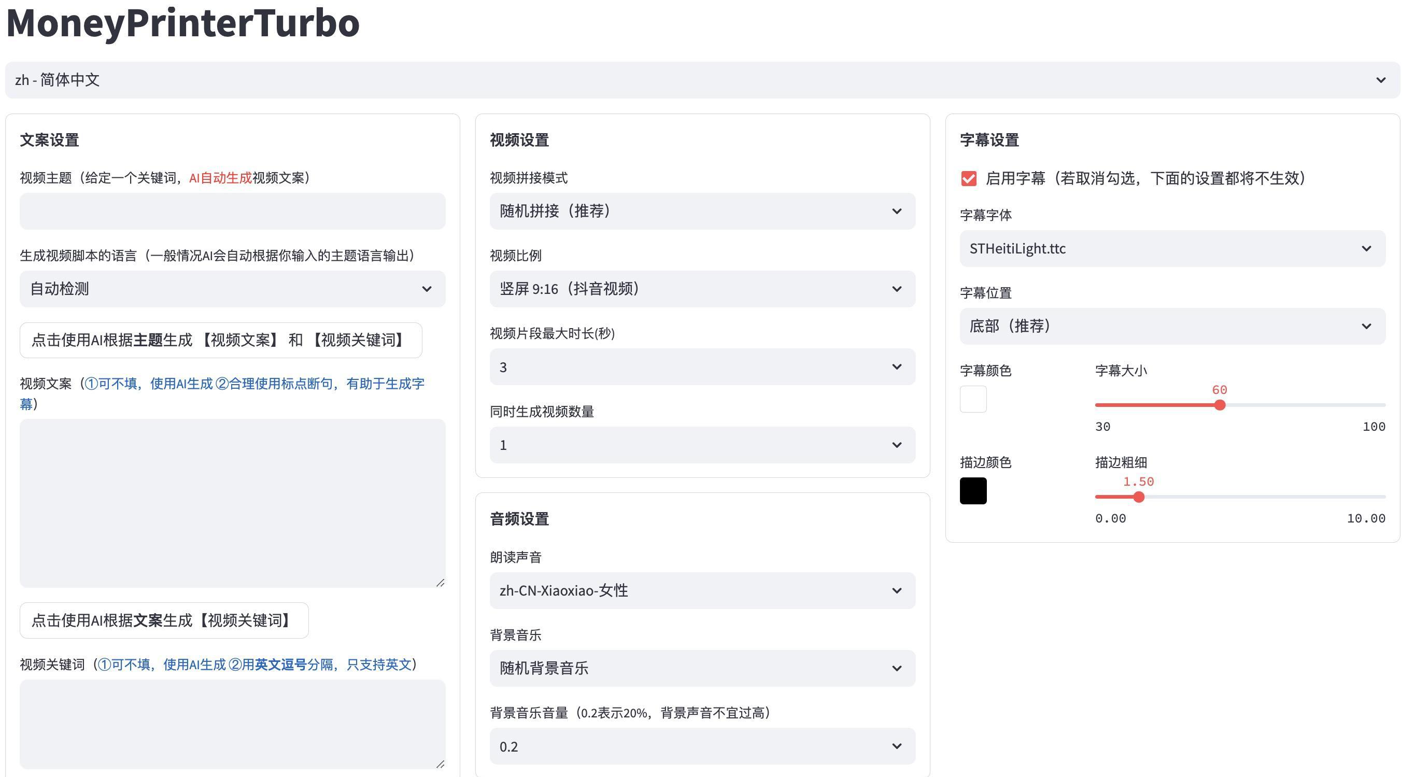Open the 背景音乐音量 dropdown showing 0.2
The image size is (1415, 777).
pyautogui.click(x=702, y=746)
